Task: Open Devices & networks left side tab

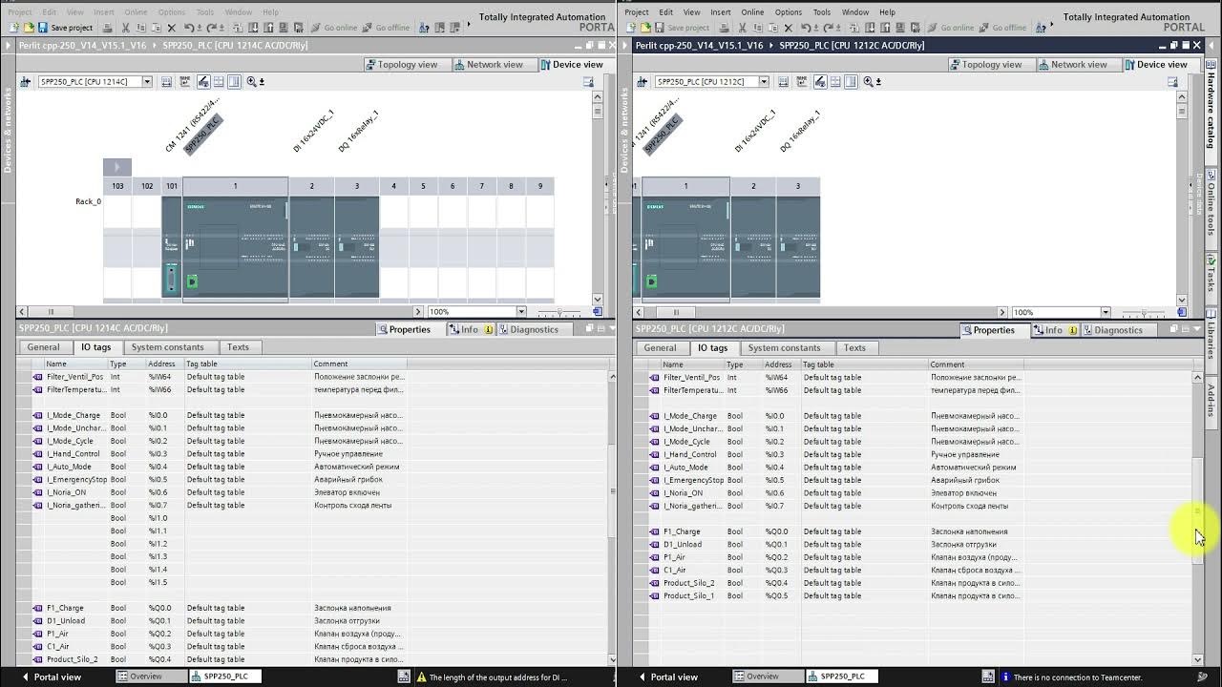Action: 8,129
